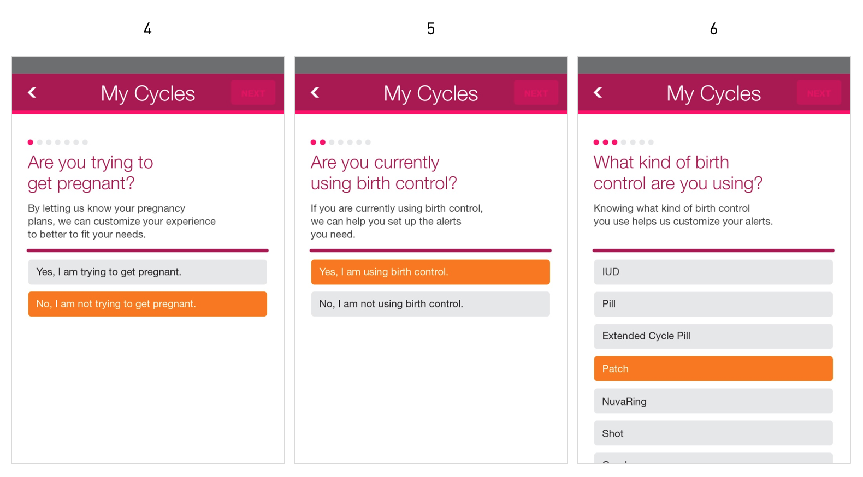Tap the first progress dot on screen 4
Image resolution: width=863 pixels, height=477 pixels.
[x=31, y=142]
